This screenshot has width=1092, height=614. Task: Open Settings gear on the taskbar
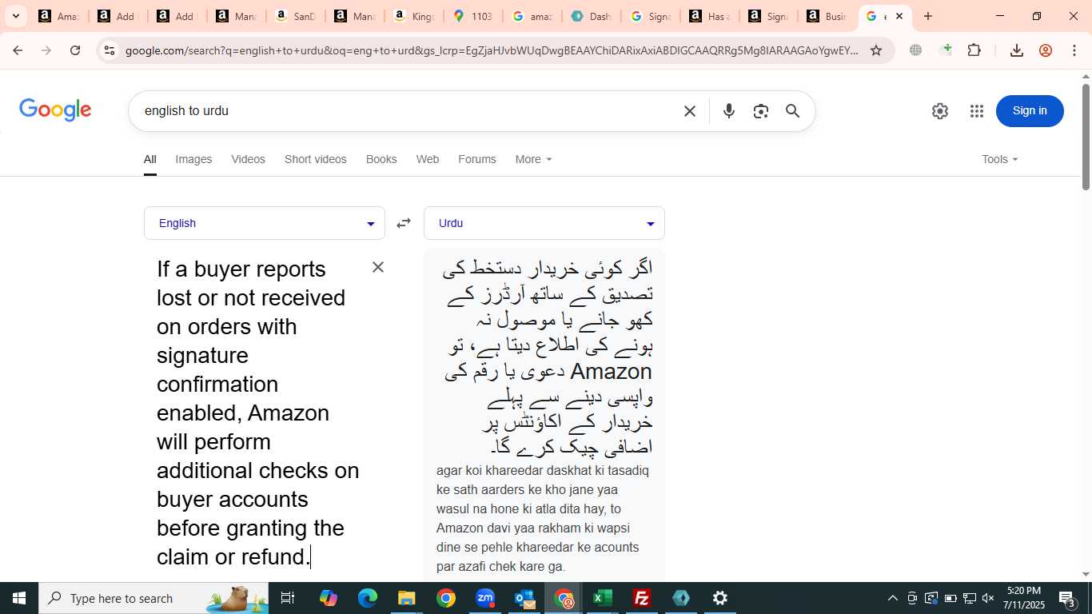(x=720, y=598)
